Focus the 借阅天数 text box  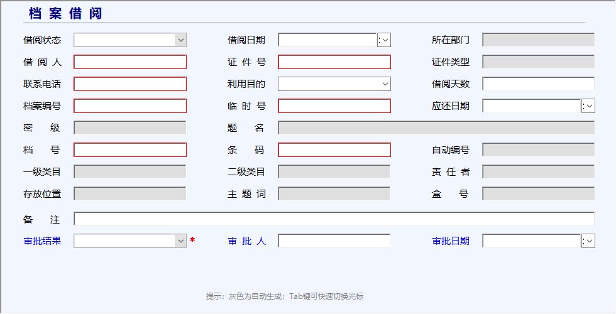(538, 84)
